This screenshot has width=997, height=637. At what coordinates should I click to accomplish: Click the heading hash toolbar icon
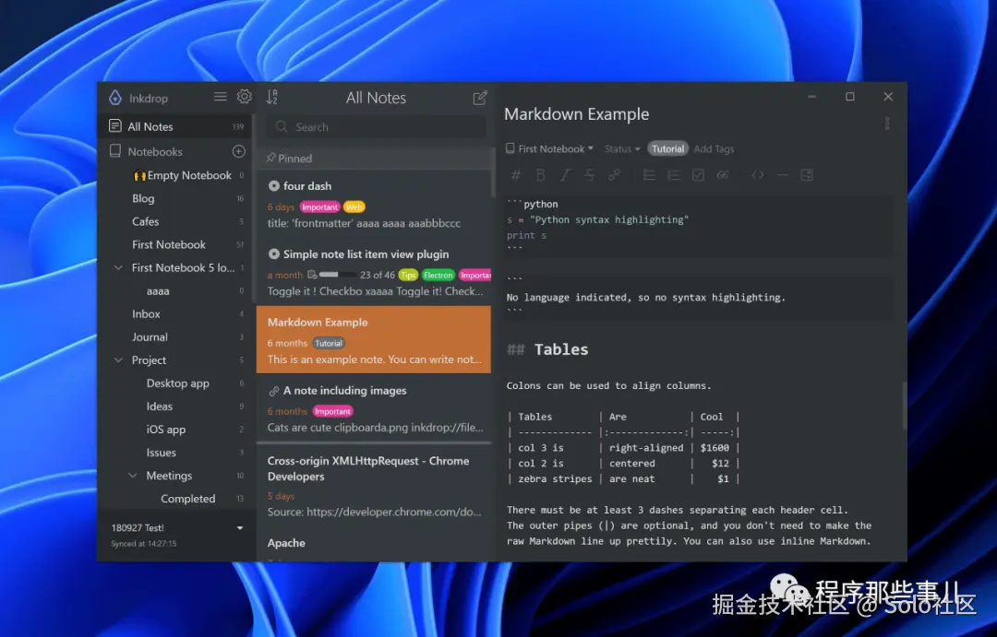516,174
